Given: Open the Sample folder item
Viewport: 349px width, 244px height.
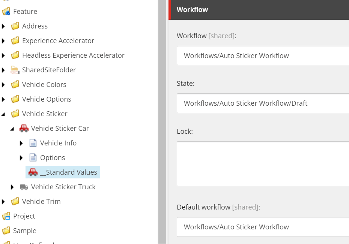Looking at the screenshot, I should pos(25,231).
